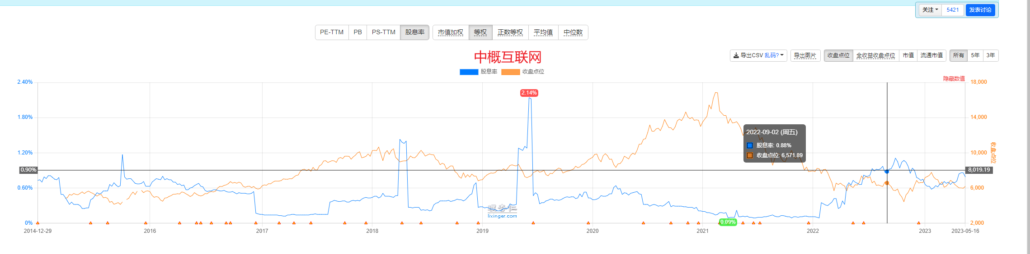
Task: Click the 6,000 right axis label
Action: click(x=977, y=188)
